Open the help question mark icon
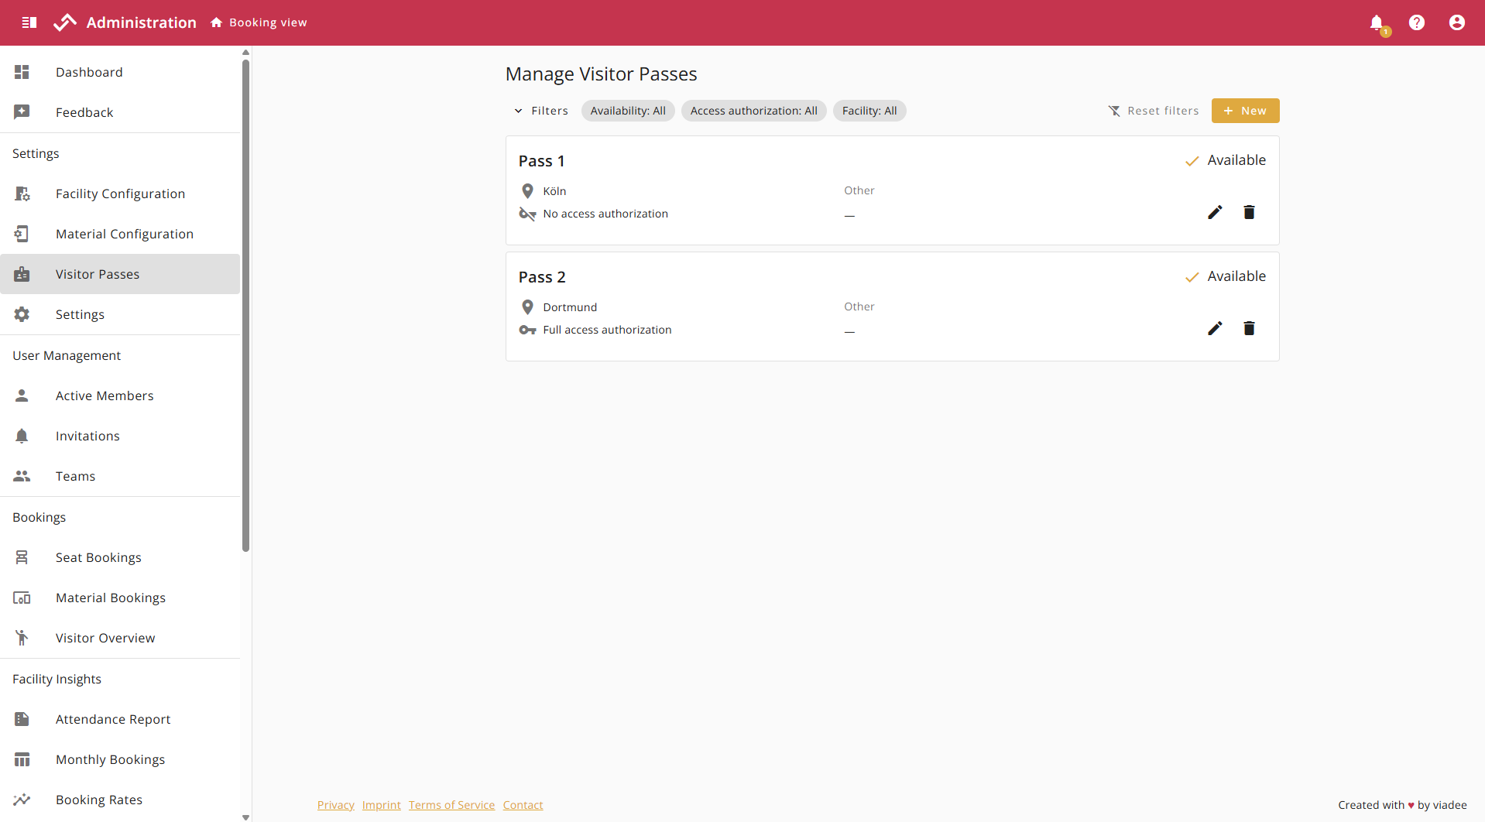The image size is (1485, 822). point(1416,22)
